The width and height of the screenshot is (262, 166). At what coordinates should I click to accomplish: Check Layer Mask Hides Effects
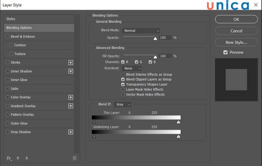coord(123,90)
